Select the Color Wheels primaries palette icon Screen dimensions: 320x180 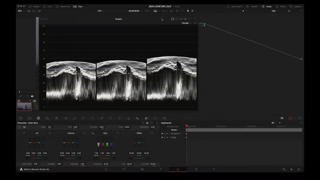[x=38, y=118]
